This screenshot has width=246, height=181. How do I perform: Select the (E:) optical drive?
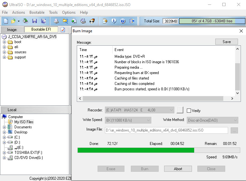tap(19, 147)
